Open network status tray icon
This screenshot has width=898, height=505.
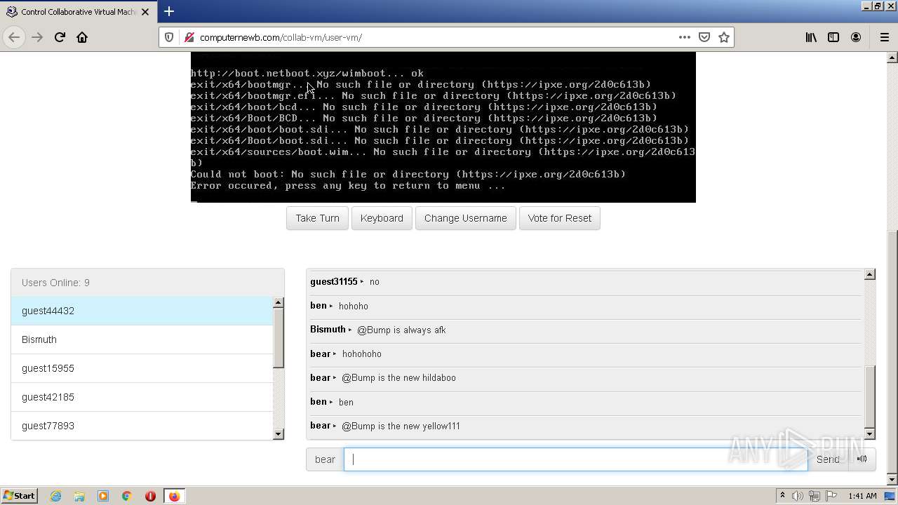815,496
